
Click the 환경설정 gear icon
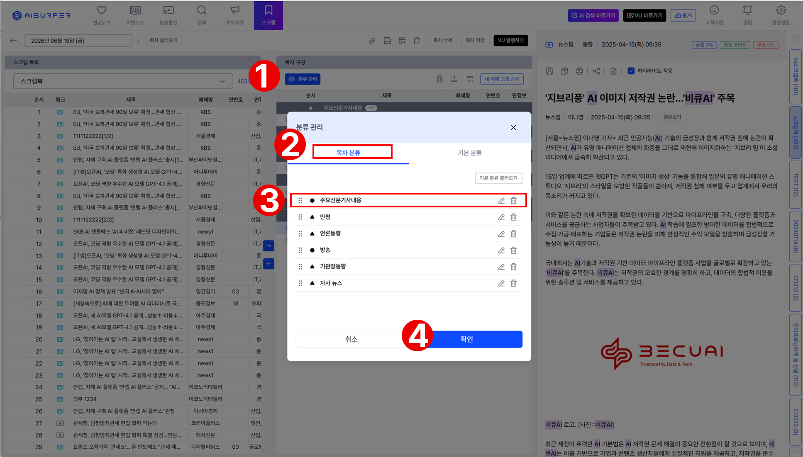tap(781, 10)
